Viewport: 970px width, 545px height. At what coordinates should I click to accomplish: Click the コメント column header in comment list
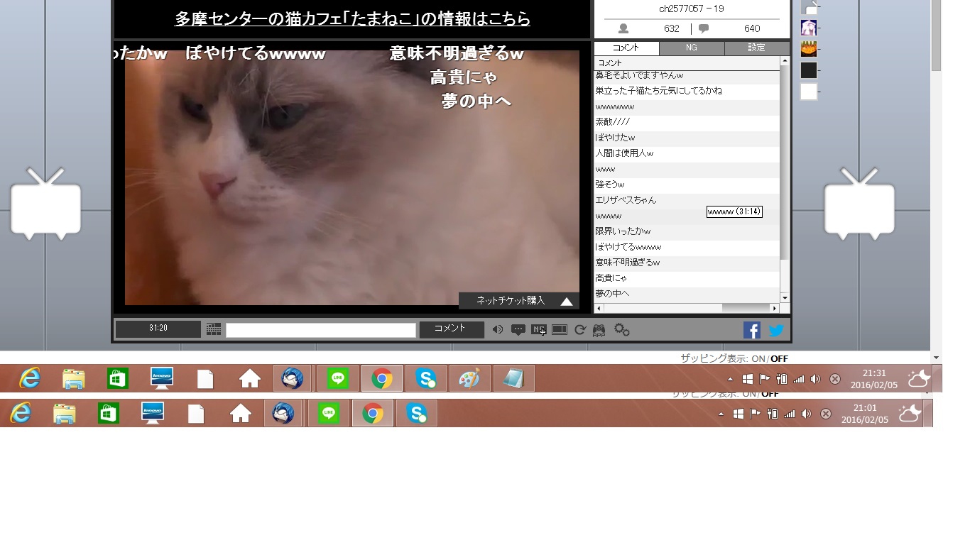tap(687, 63)
